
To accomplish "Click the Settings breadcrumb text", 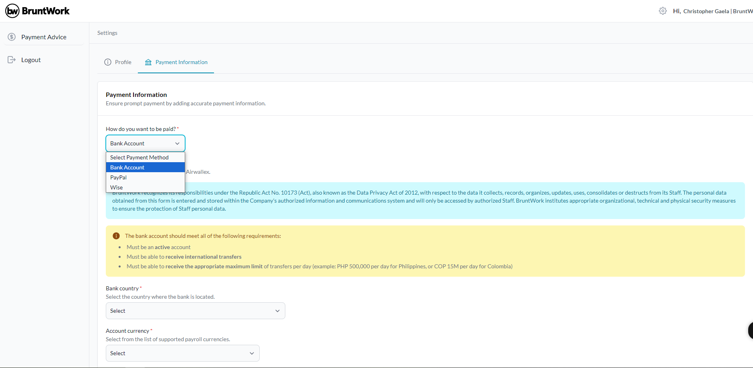I will (x=107, y=33).
